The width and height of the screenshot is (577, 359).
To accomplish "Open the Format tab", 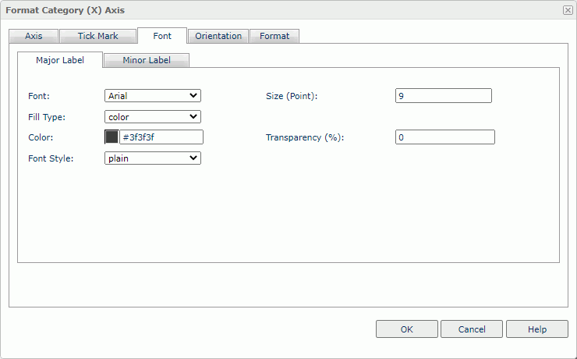I will [274, 36].
